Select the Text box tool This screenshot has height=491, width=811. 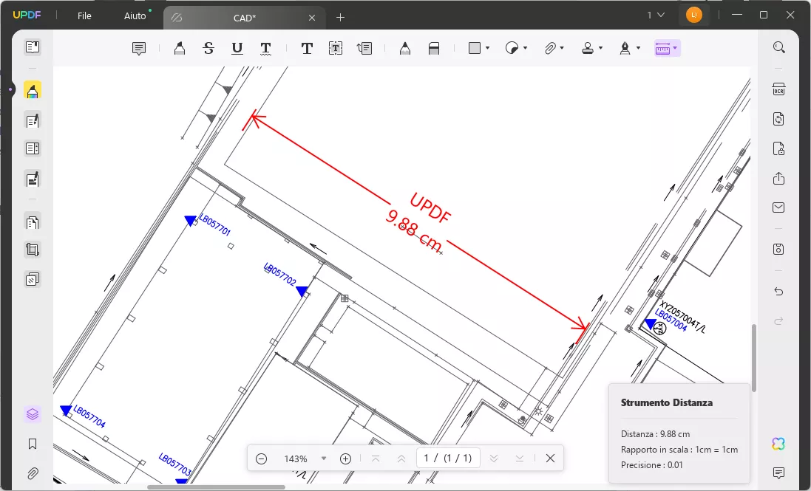point(336,49)
